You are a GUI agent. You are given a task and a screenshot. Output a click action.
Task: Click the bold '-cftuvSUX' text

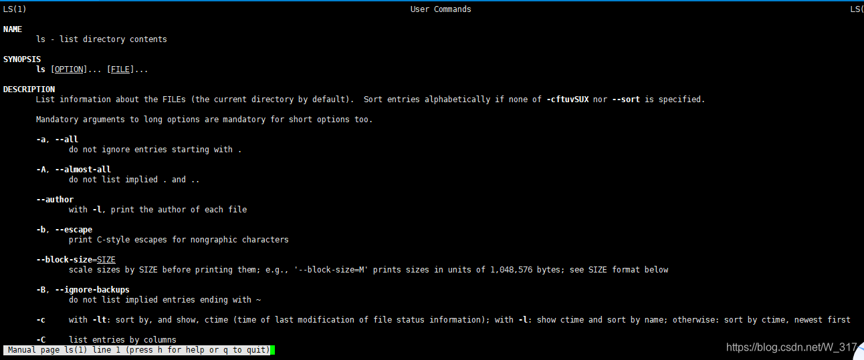568,100
